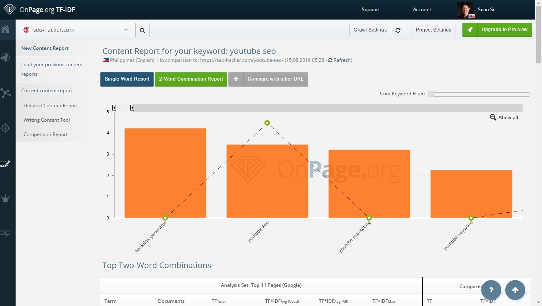The width and height of the screenshot is (542, 306).
Task: Click the home icon in left sidebar
Action: point(5,30)
